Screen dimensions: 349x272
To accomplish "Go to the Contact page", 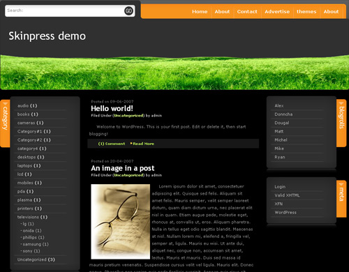I will (247, 12).
